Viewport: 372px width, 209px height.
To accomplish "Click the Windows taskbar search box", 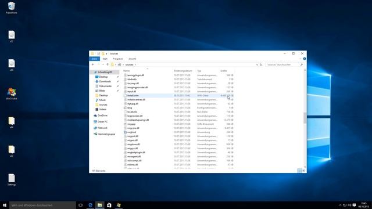I will (x=42, y=205).
